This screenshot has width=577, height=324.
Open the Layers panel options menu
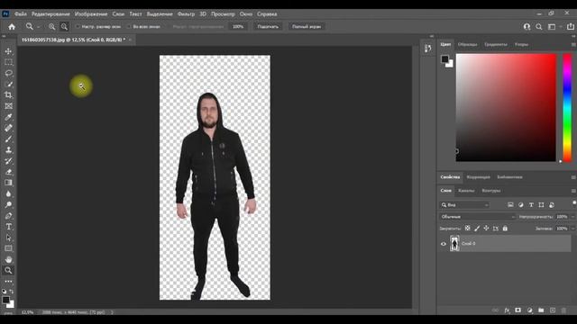point(573,191)
